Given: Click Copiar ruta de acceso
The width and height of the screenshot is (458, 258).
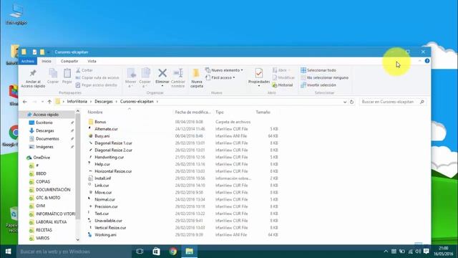Looking at the screenshot, I should tap(97, 77).
